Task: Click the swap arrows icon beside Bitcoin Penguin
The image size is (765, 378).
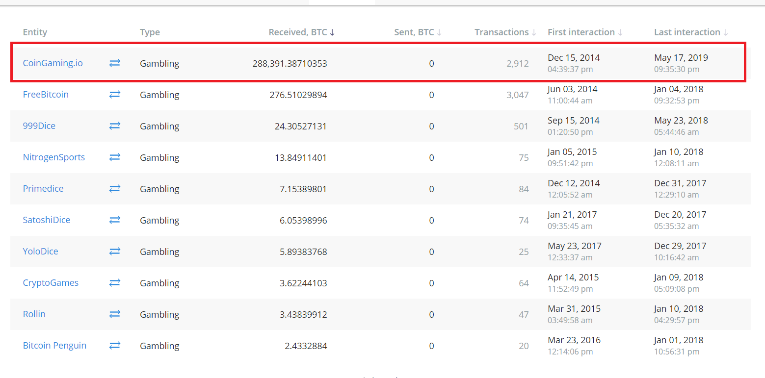Action: 115,346
